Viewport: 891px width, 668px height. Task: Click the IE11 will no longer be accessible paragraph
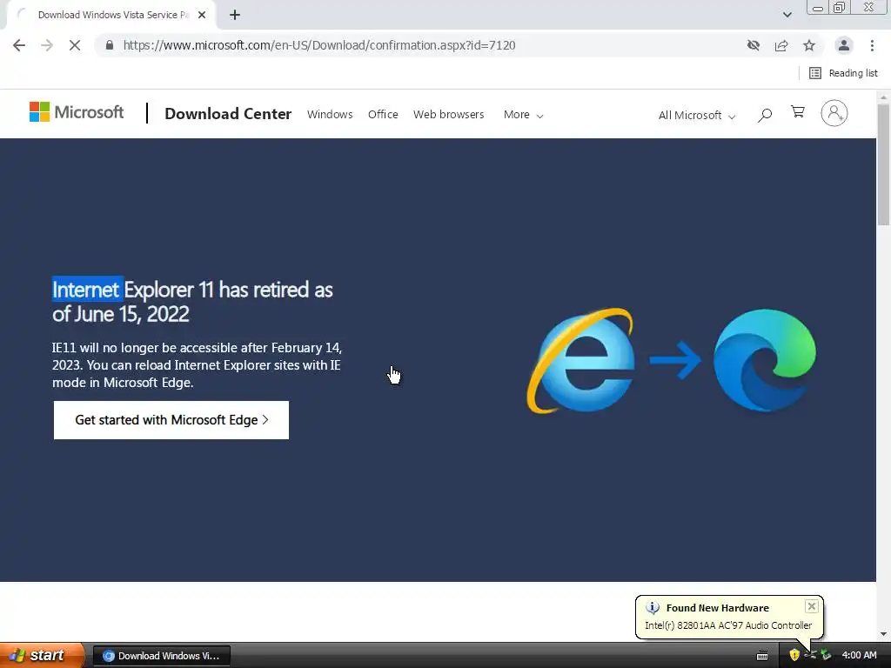[198, 364]
